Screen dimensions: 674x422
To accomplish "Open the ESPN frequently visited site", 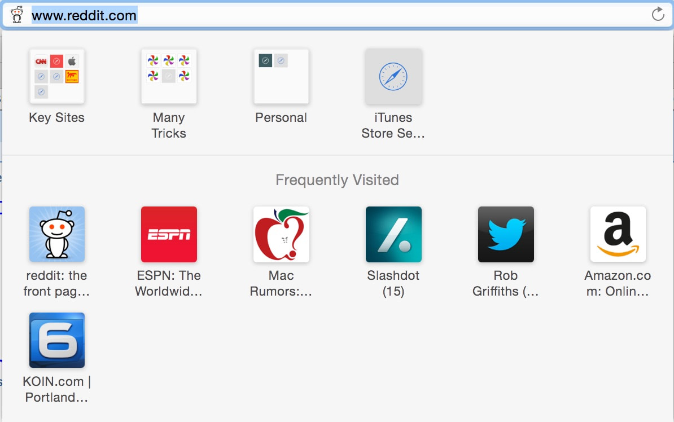I will pyautogui.click(x=169, y=234).
